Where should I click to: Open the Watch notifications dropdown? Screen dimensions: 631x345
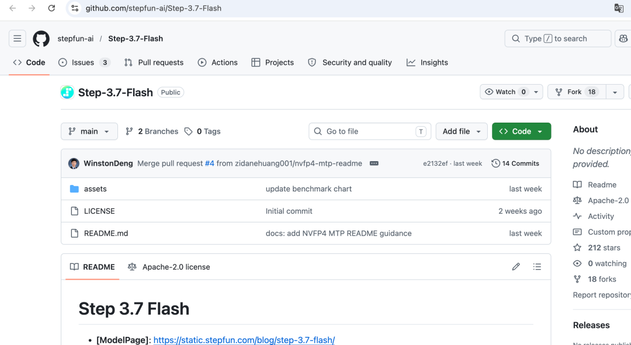point(511,92)
